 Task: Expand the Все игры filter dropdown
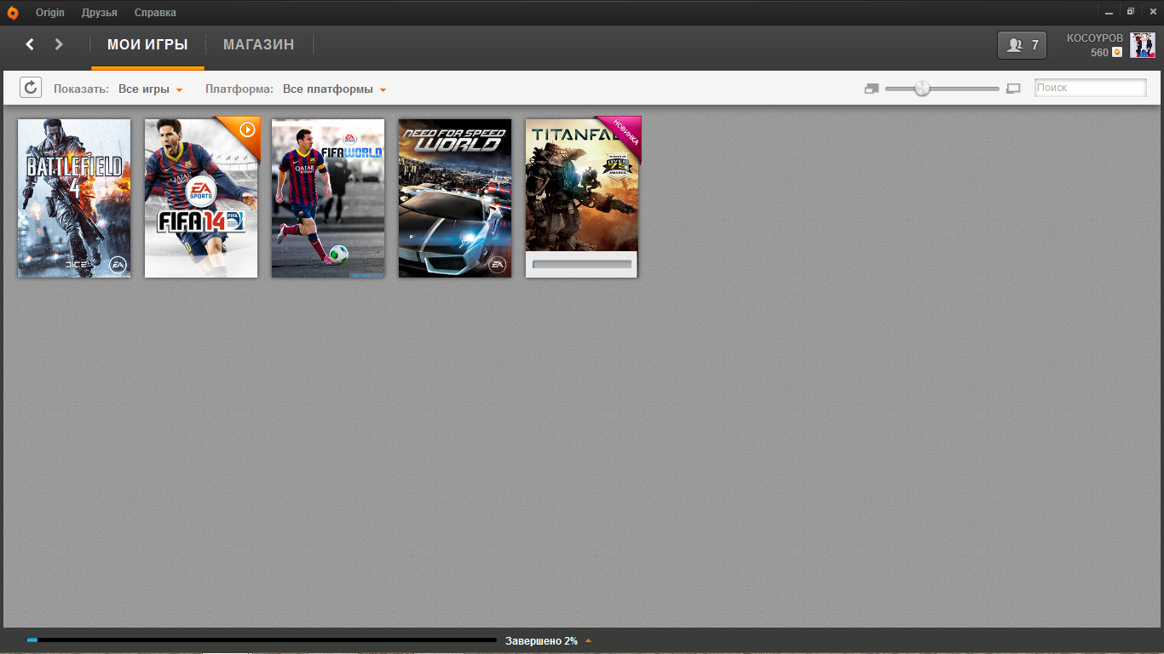(151, 89)
